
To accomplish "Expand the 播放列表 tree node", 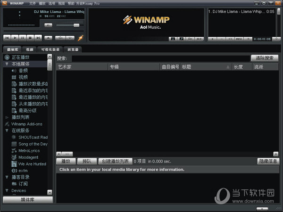I will click(7, 117).
